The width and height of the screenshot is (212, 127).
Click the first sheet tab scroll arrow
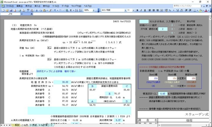pos(1,125)
